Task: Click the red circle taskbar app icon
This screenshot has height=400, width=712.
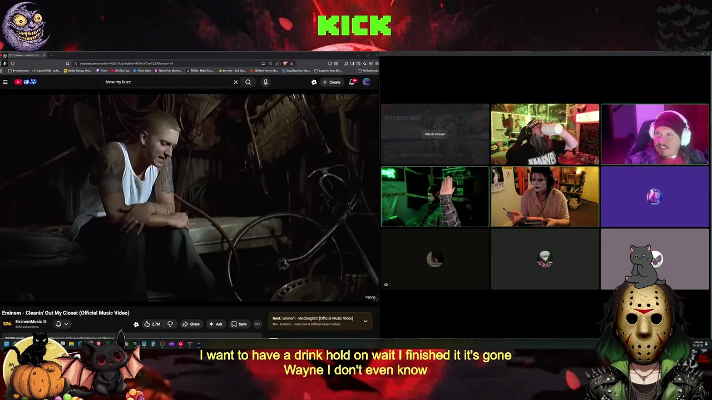Action: pos(180,344)
